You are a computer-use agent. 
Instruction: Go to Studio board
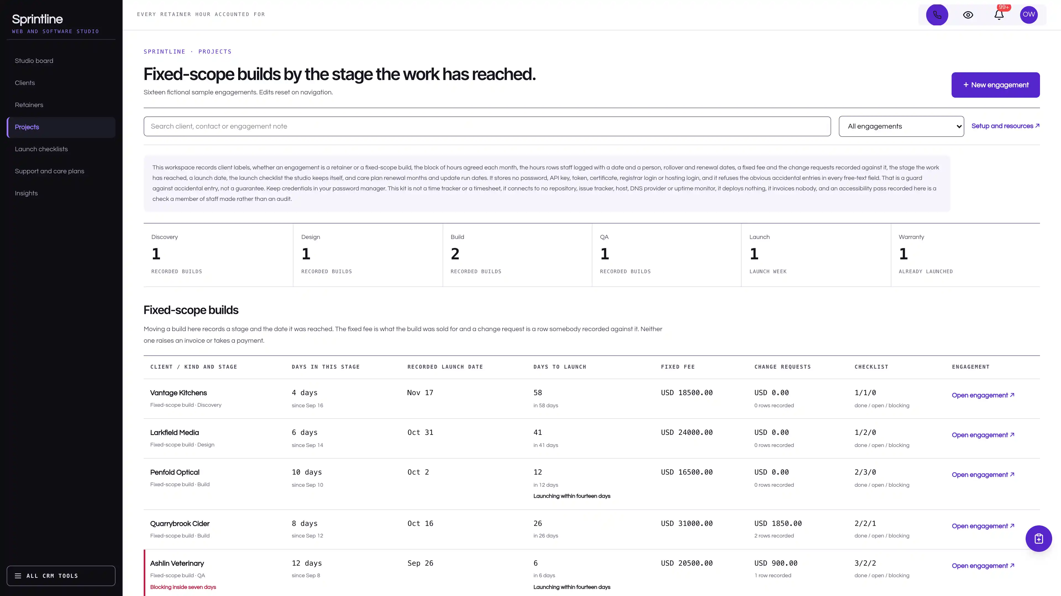point(61,61)
